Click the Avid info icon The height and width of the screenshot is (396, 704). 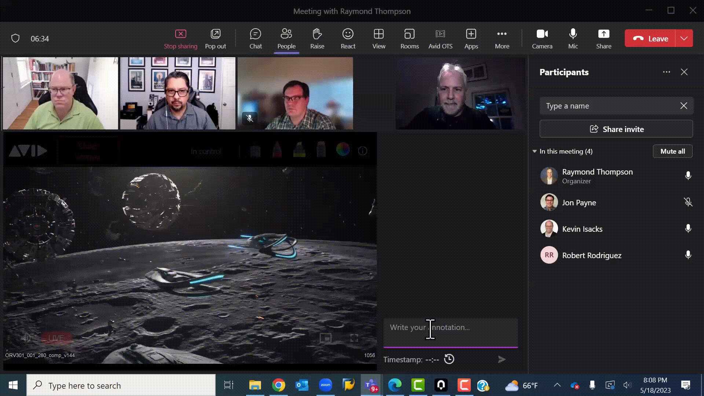[x=363, y=151]
